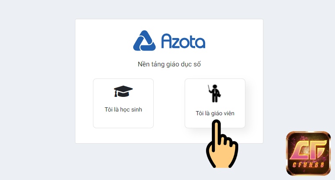Click the Azota wordmark text
This screenshot has width=335, height=180.
tap(183, 41)
